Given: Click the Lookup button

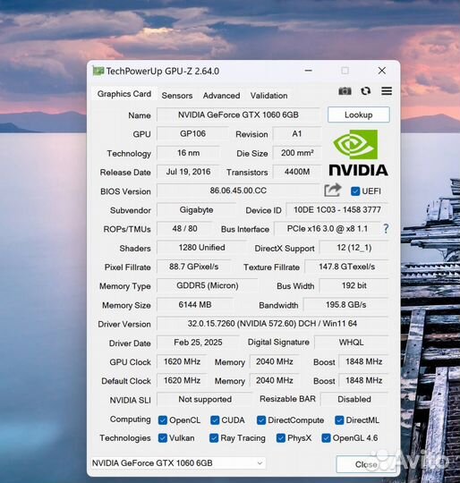Looking at the screenshot, I should tap(359, 114).
